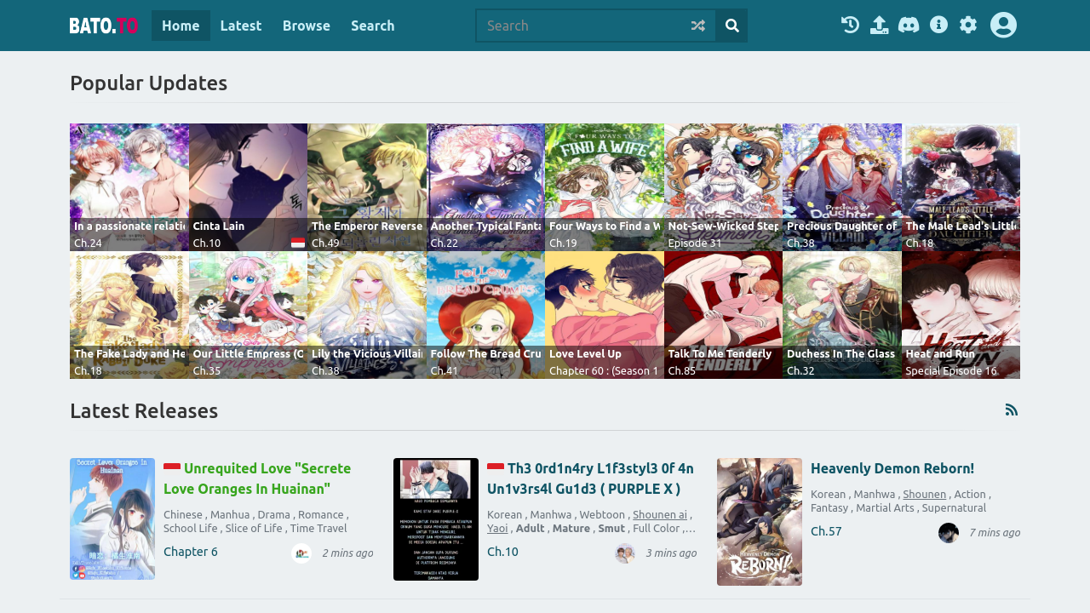Open Love Level Up cover thumbnail

[605, 315]
